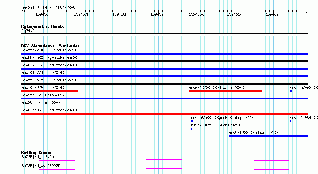The height and width of the screenshot is (174, 318).
Task: Click the nsv1010774 (Coe2014) label
Action: pyautogui.click(x=43, y=73)
